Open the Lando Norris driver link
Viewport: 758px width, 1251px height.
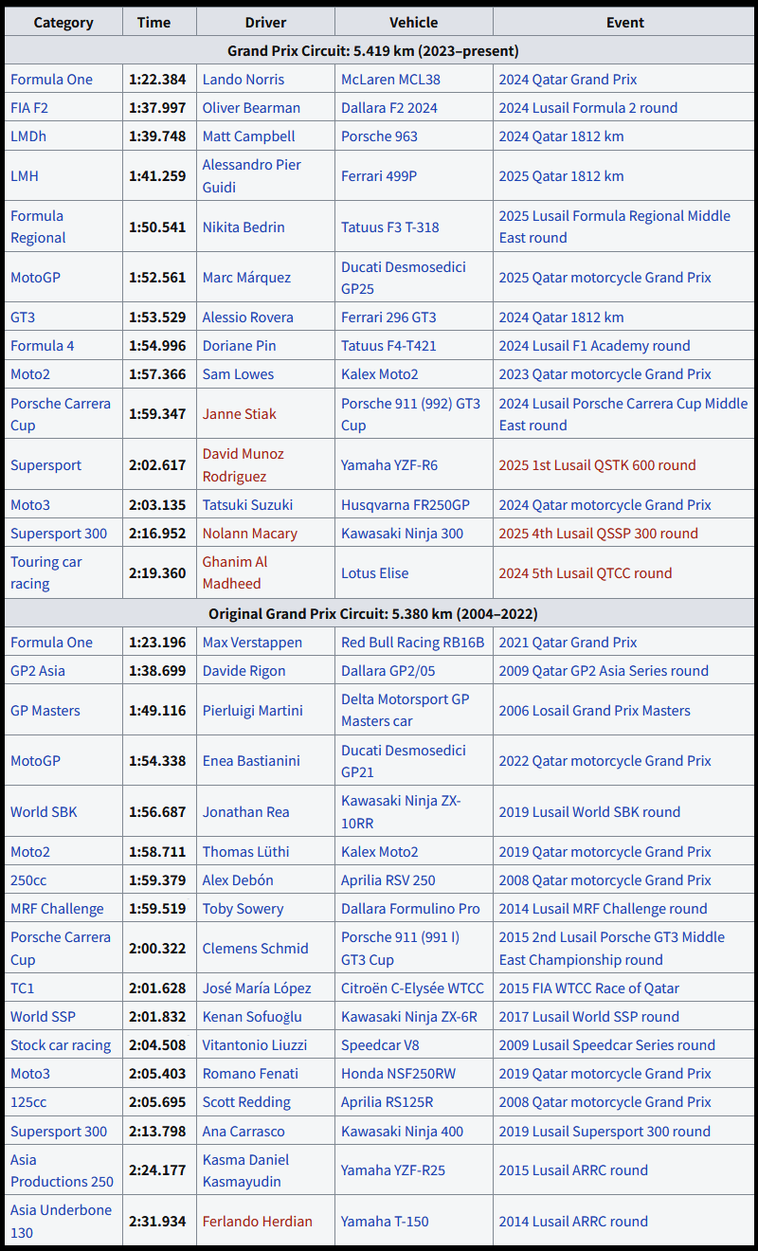(x=243, y=80)
